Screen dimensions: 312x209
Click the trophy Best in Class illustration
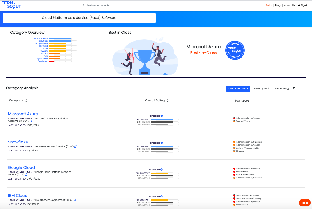[x=145, y=56]
